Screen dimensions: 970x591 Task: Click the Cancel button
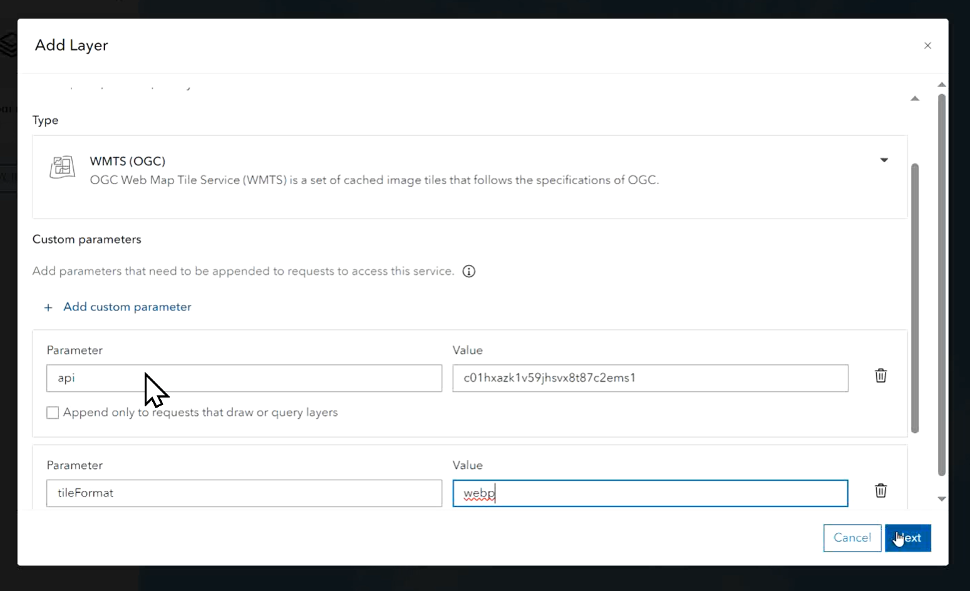point(852,538)
